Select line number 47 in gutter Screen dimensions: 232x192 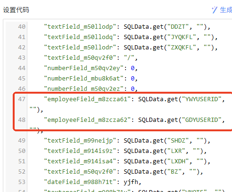tap(22, 99)
